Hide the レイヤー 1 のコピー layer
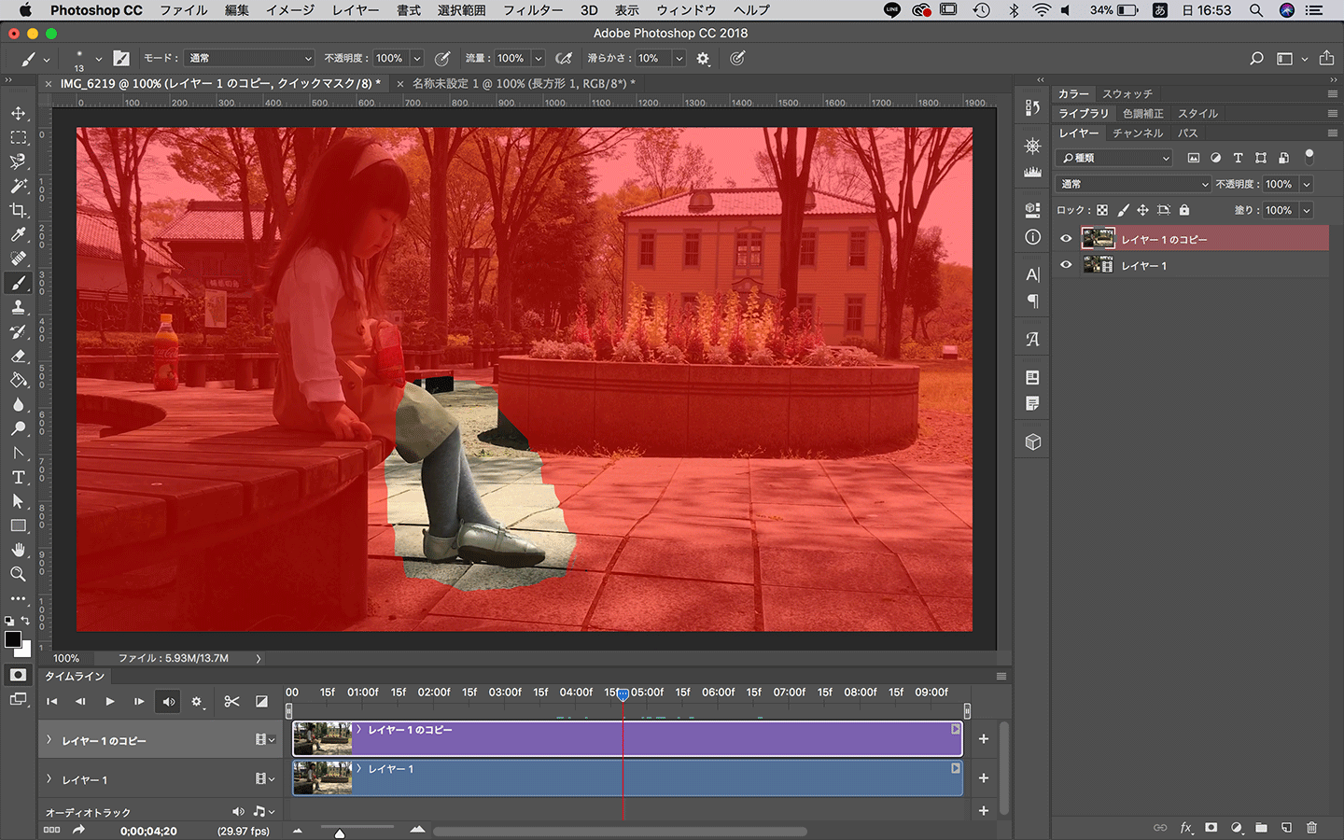 coord(1066,239)
